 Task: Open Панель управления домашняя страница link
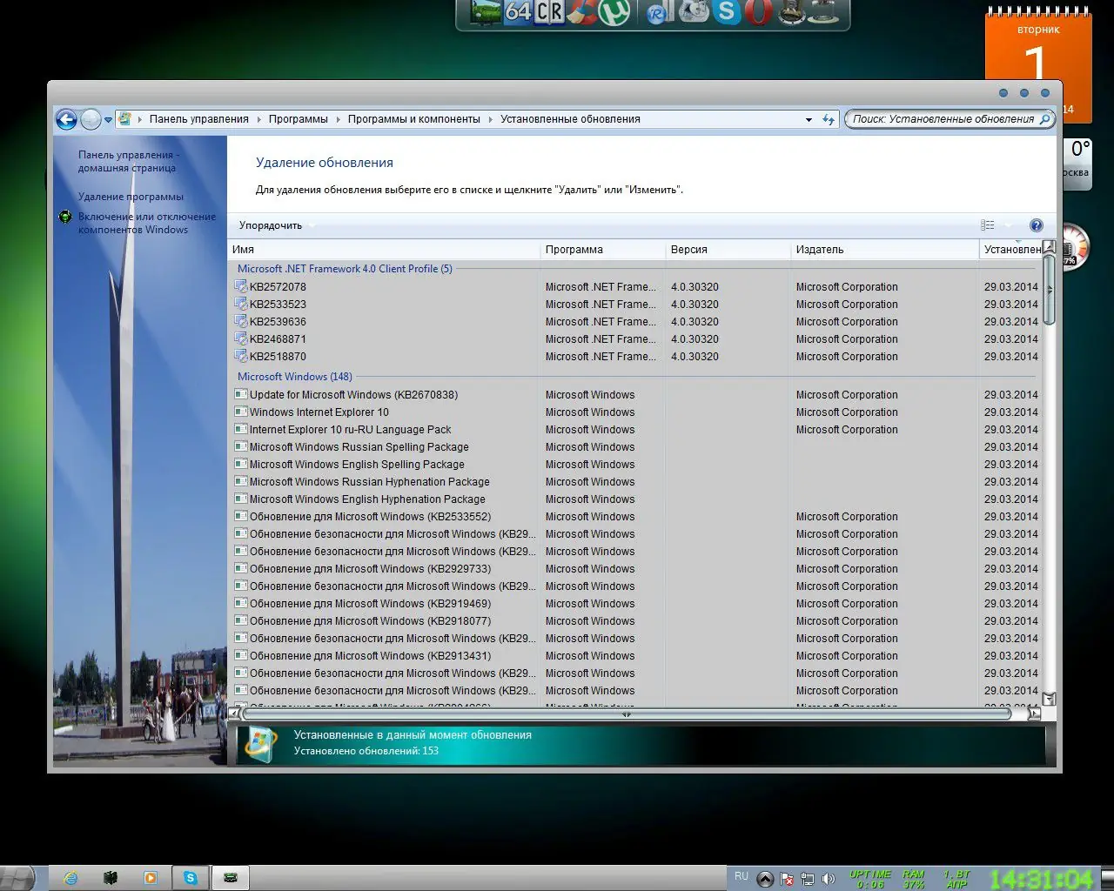tap(128, 161)
